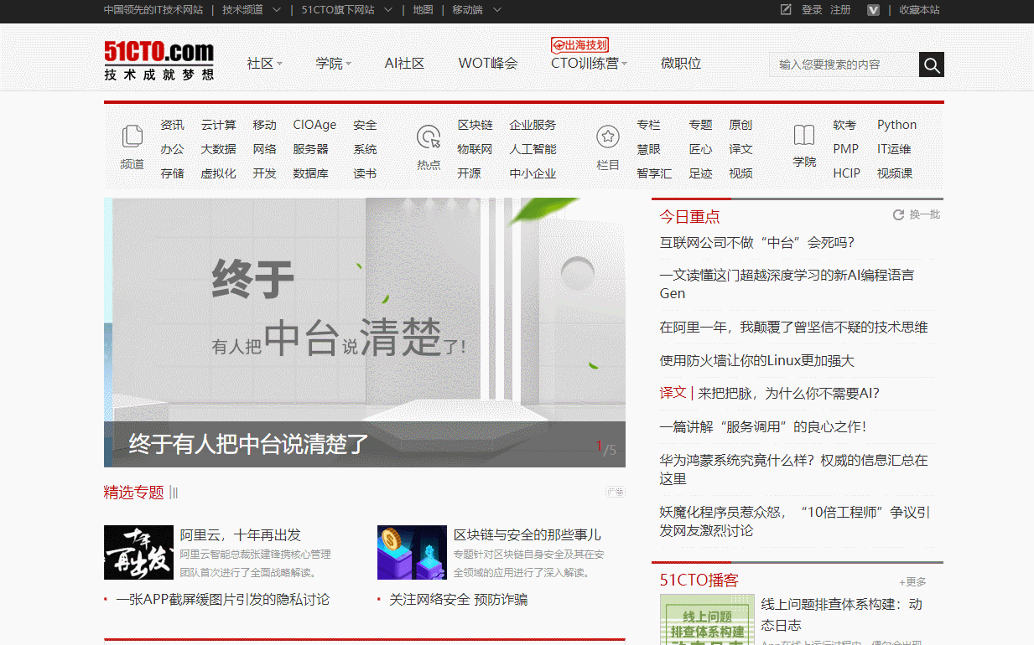Switch to the AI社区 menu item

click(x=404, y=64)
